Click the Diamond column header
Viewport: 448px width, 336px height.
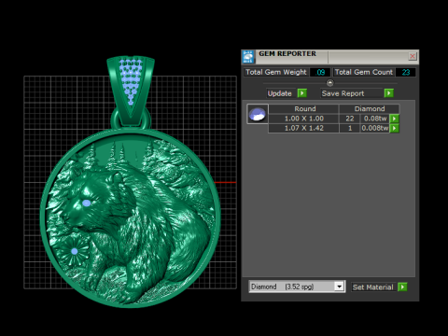click(x=370, y=109)
